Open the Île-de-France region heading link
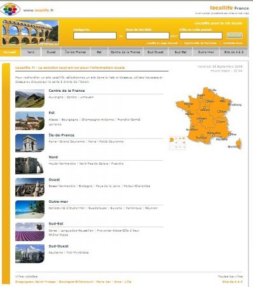Screen dimensions: 253x287 pos(61,135)
